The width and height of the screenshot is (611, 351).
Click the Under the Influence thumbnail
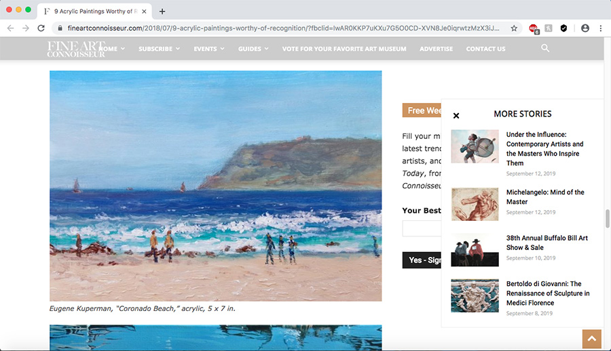475,146
